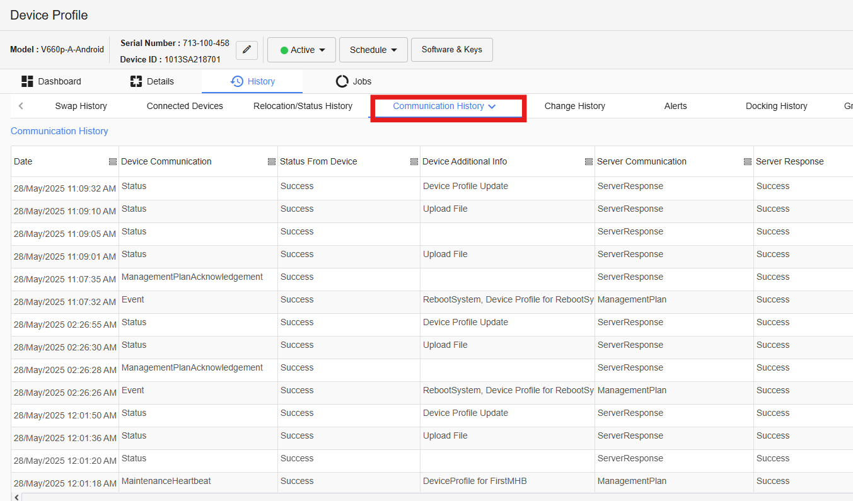
Task: Switch to the Dashboard tab
Action: tap(52, 81)
